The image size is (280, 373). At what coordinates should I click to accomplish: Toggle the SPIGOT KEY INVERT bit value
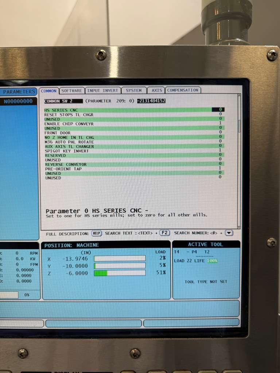pyautogui.click(x=220, y=150)
